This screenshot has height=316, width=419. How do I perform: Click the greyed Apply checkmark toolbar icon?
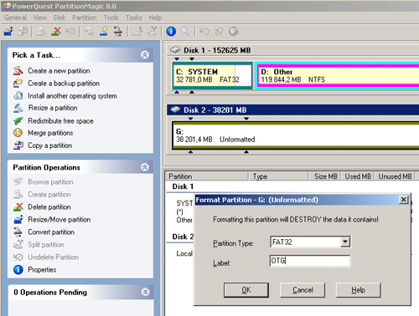(234, 31)
